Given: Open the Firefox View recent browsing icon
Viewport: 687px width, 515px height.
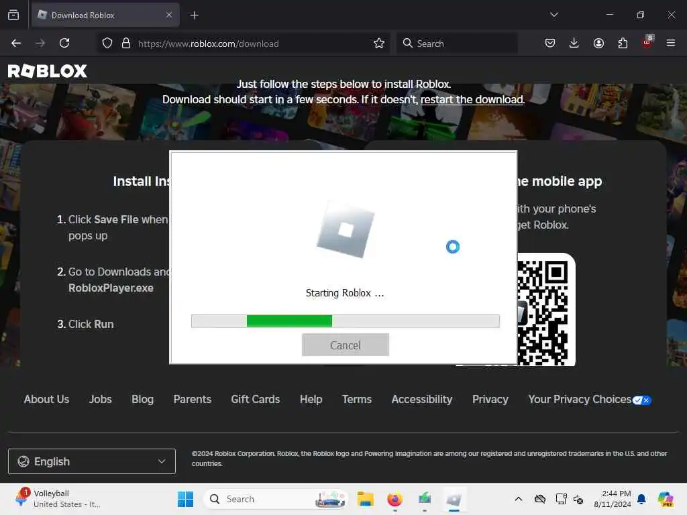Looking at the screenshot, I should tap(13, 15).
